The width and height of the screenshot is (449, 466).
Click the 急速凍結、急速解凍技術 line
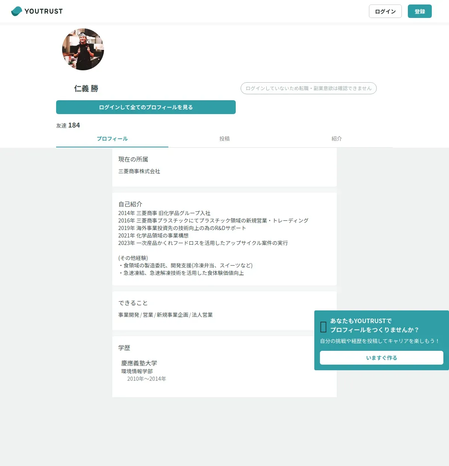[x=181, y=273]
